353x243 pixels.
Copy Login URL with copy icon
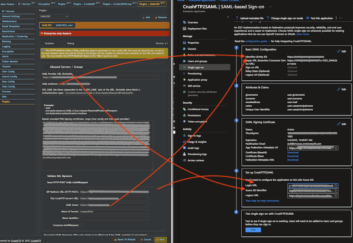coord(336,186)
